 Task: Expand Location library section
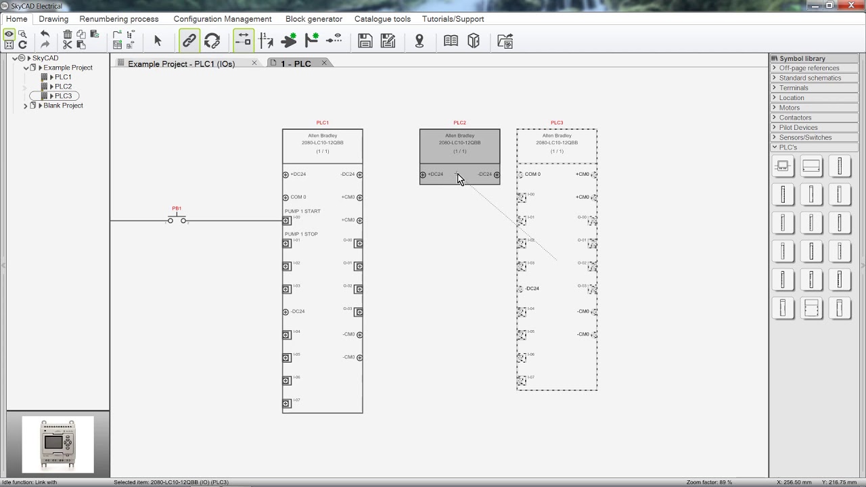[x=815, y=98]
